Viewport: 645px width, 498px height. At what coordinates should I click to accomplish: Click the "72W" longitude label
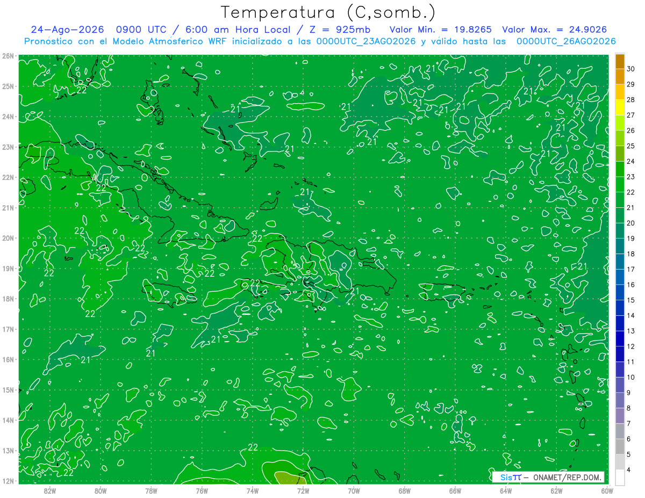pos(303,490)
